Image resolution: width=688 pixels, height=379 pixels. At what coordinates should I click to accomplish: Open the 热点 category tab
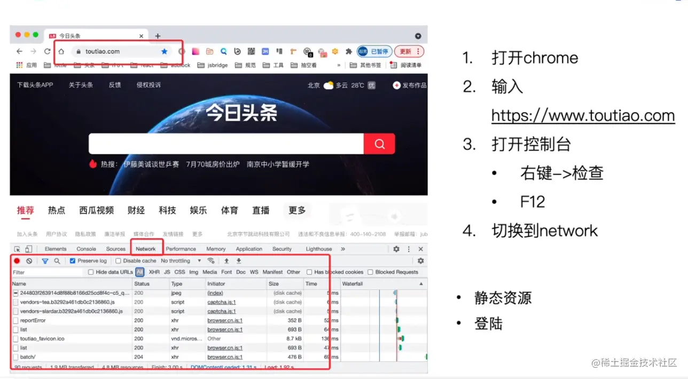coord(56,210)
